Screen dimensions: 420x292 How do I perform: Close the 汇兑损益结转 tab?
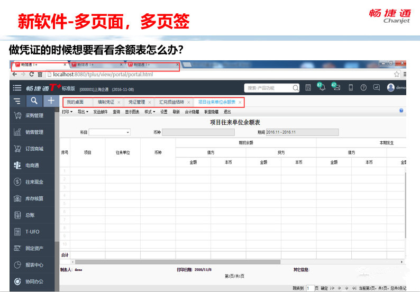coord(188,102)
